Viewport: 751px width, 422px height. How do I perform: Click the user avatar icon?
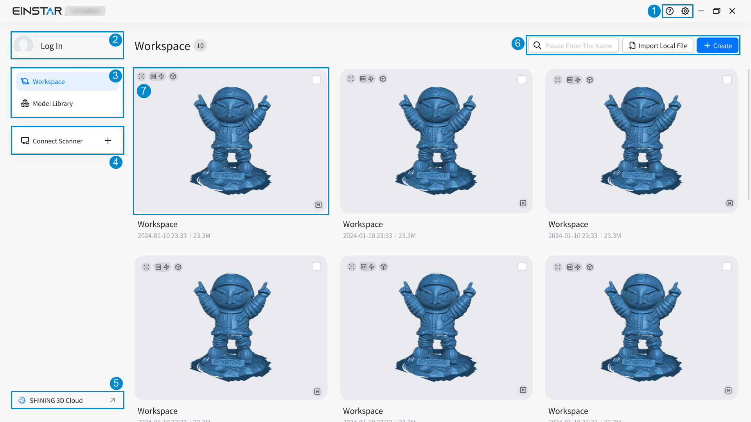coord(23,46)
